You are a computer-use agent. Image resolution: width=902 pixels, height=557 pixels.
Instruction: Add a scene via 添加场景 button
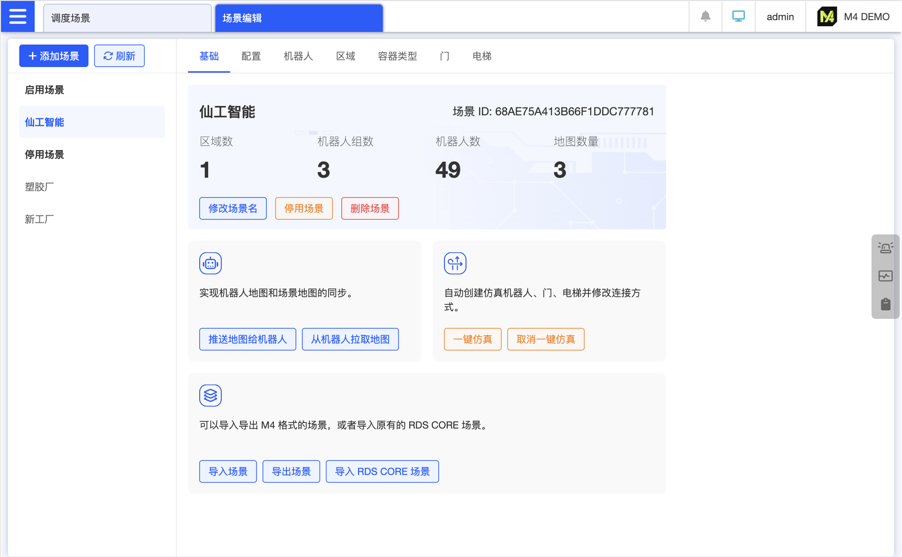[x=53, y=56]
